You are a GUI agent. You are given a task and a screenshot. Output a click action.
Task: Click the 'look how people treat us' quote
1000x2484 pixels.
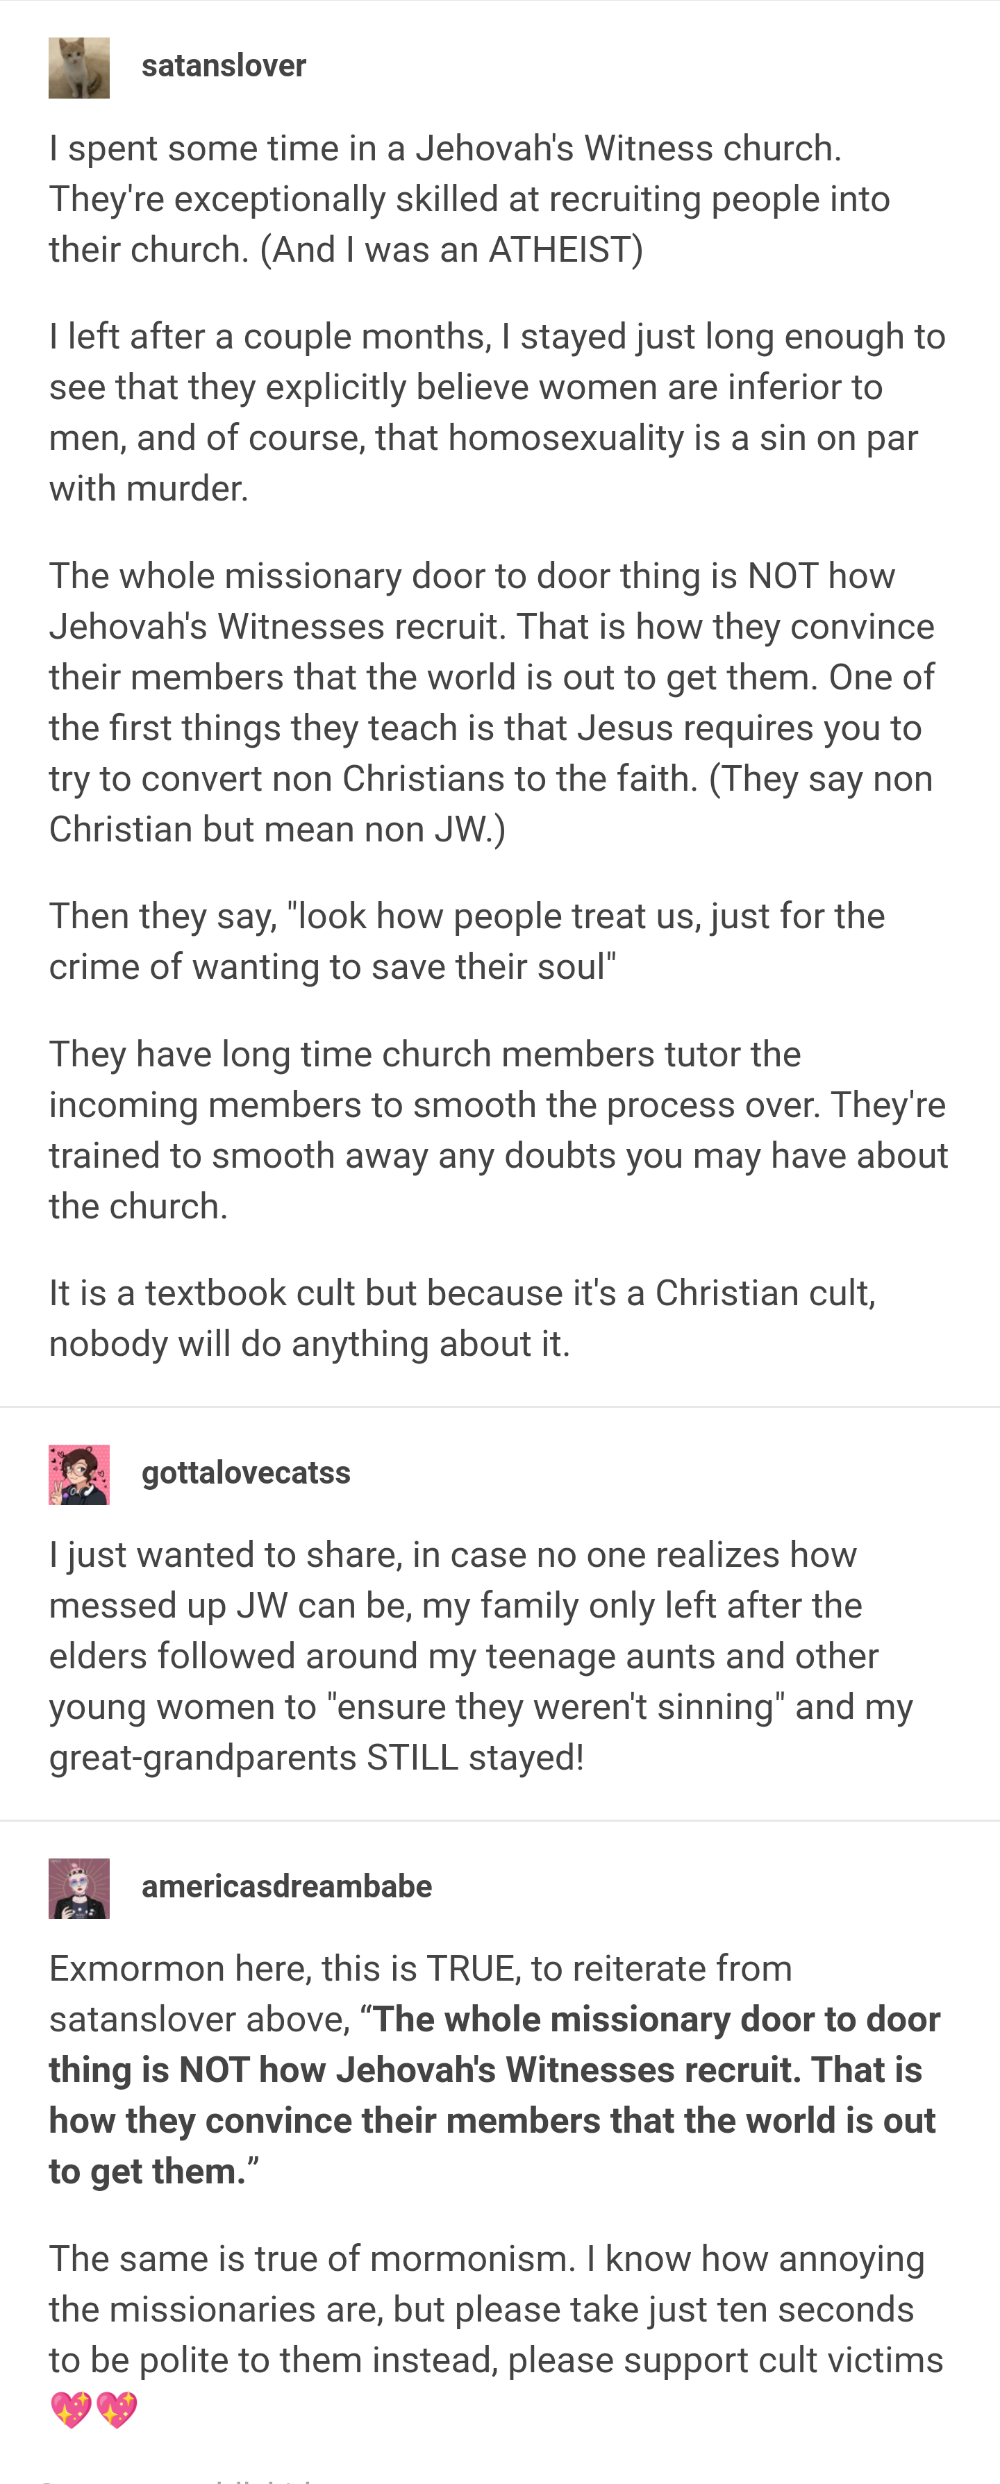point(467,941)
